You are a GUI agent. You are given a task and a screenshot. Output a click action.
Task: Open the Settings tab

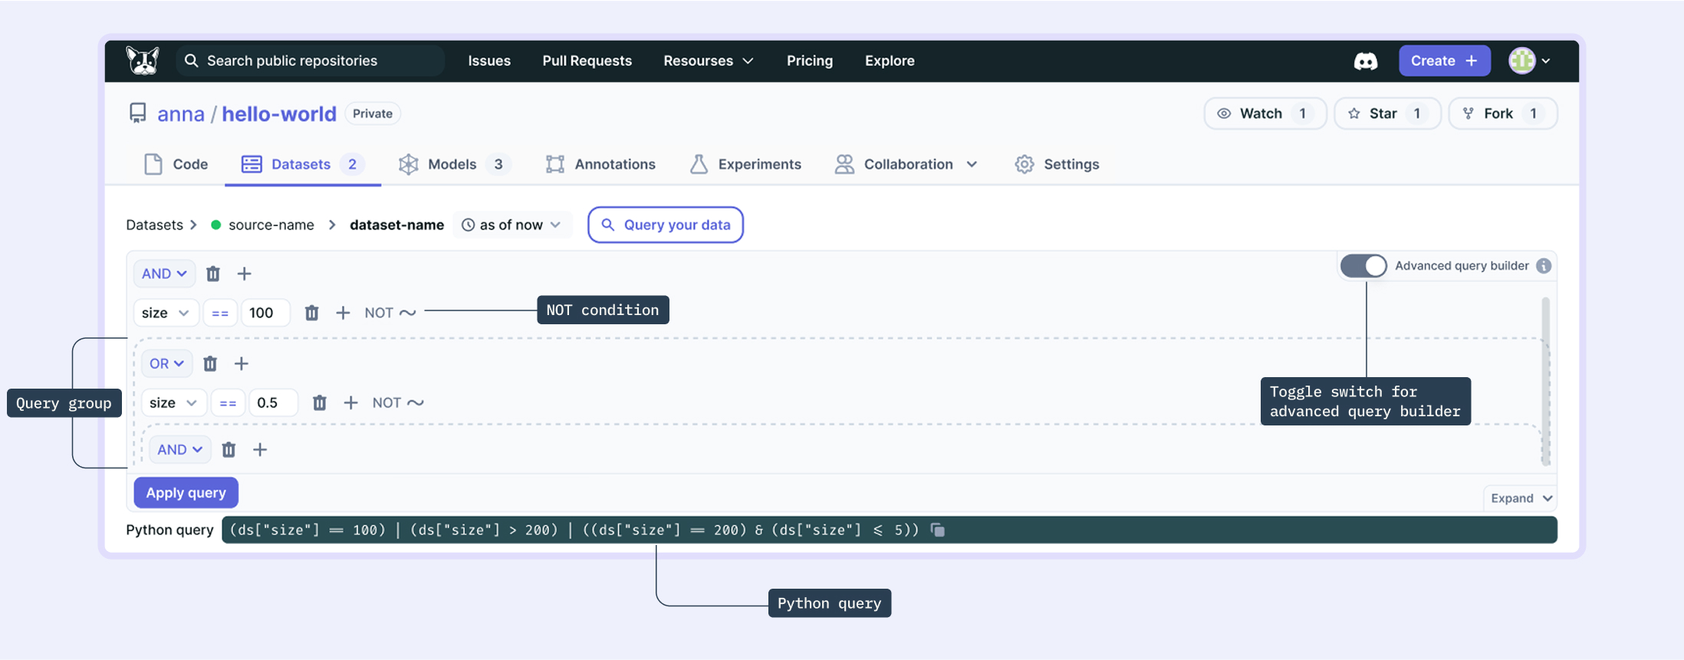pos(1057,164)
